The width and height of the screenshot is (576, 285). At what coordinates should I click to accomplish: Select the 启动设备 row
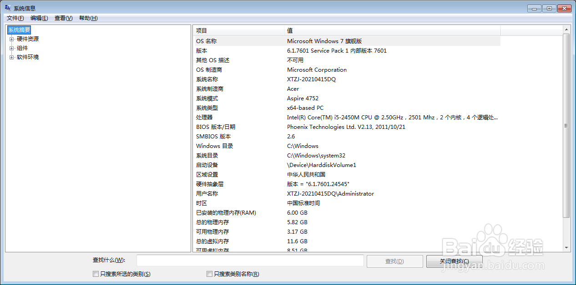(347, 165)
